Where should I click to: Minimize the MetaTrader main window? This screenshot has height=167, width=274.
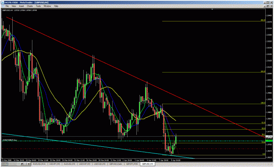click(x=265, y=2)
